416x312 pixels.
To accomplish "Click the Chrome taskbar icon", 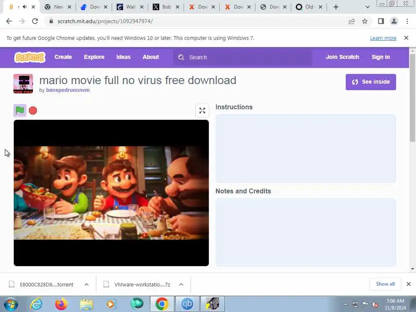I will (x=162, y=304).
